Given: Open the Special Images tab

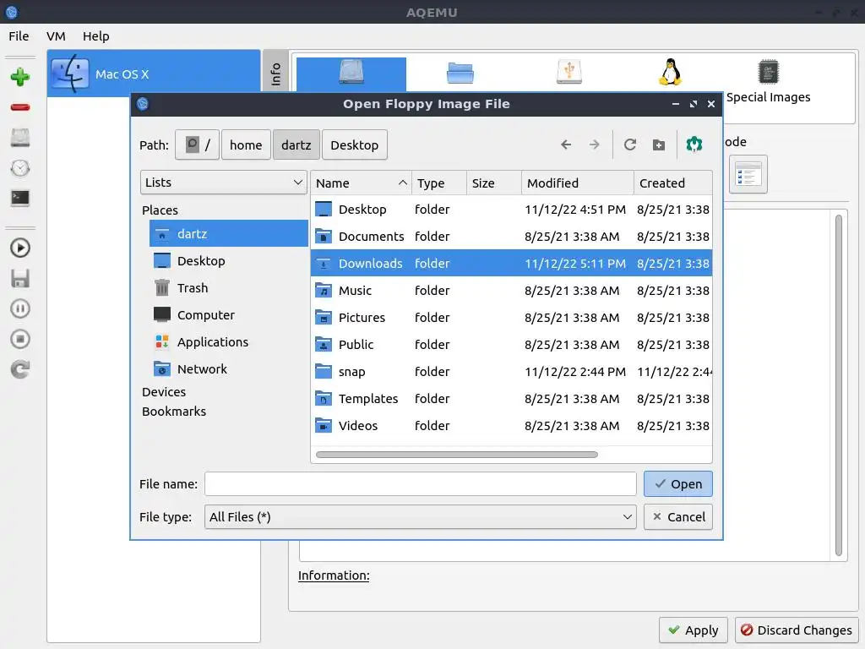Looking at the screenshot, I should pyautogui.click(x=768, y=82).
